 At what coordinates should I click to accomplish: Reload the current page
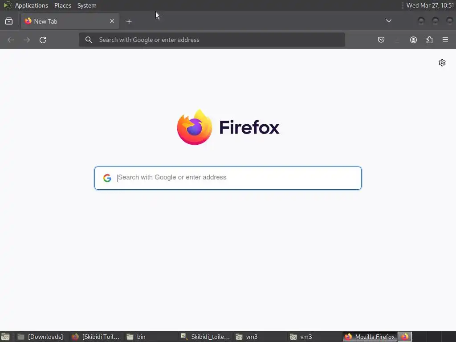click(x=43, y=40)
